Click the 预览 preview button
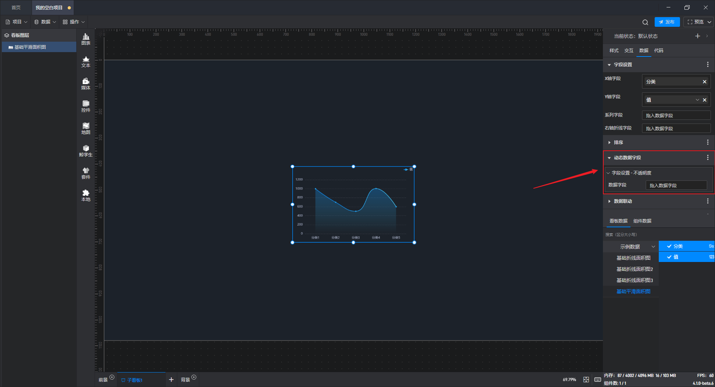This screenshot has height=387, width=715. pyautogui.click(x=695, y=22)
